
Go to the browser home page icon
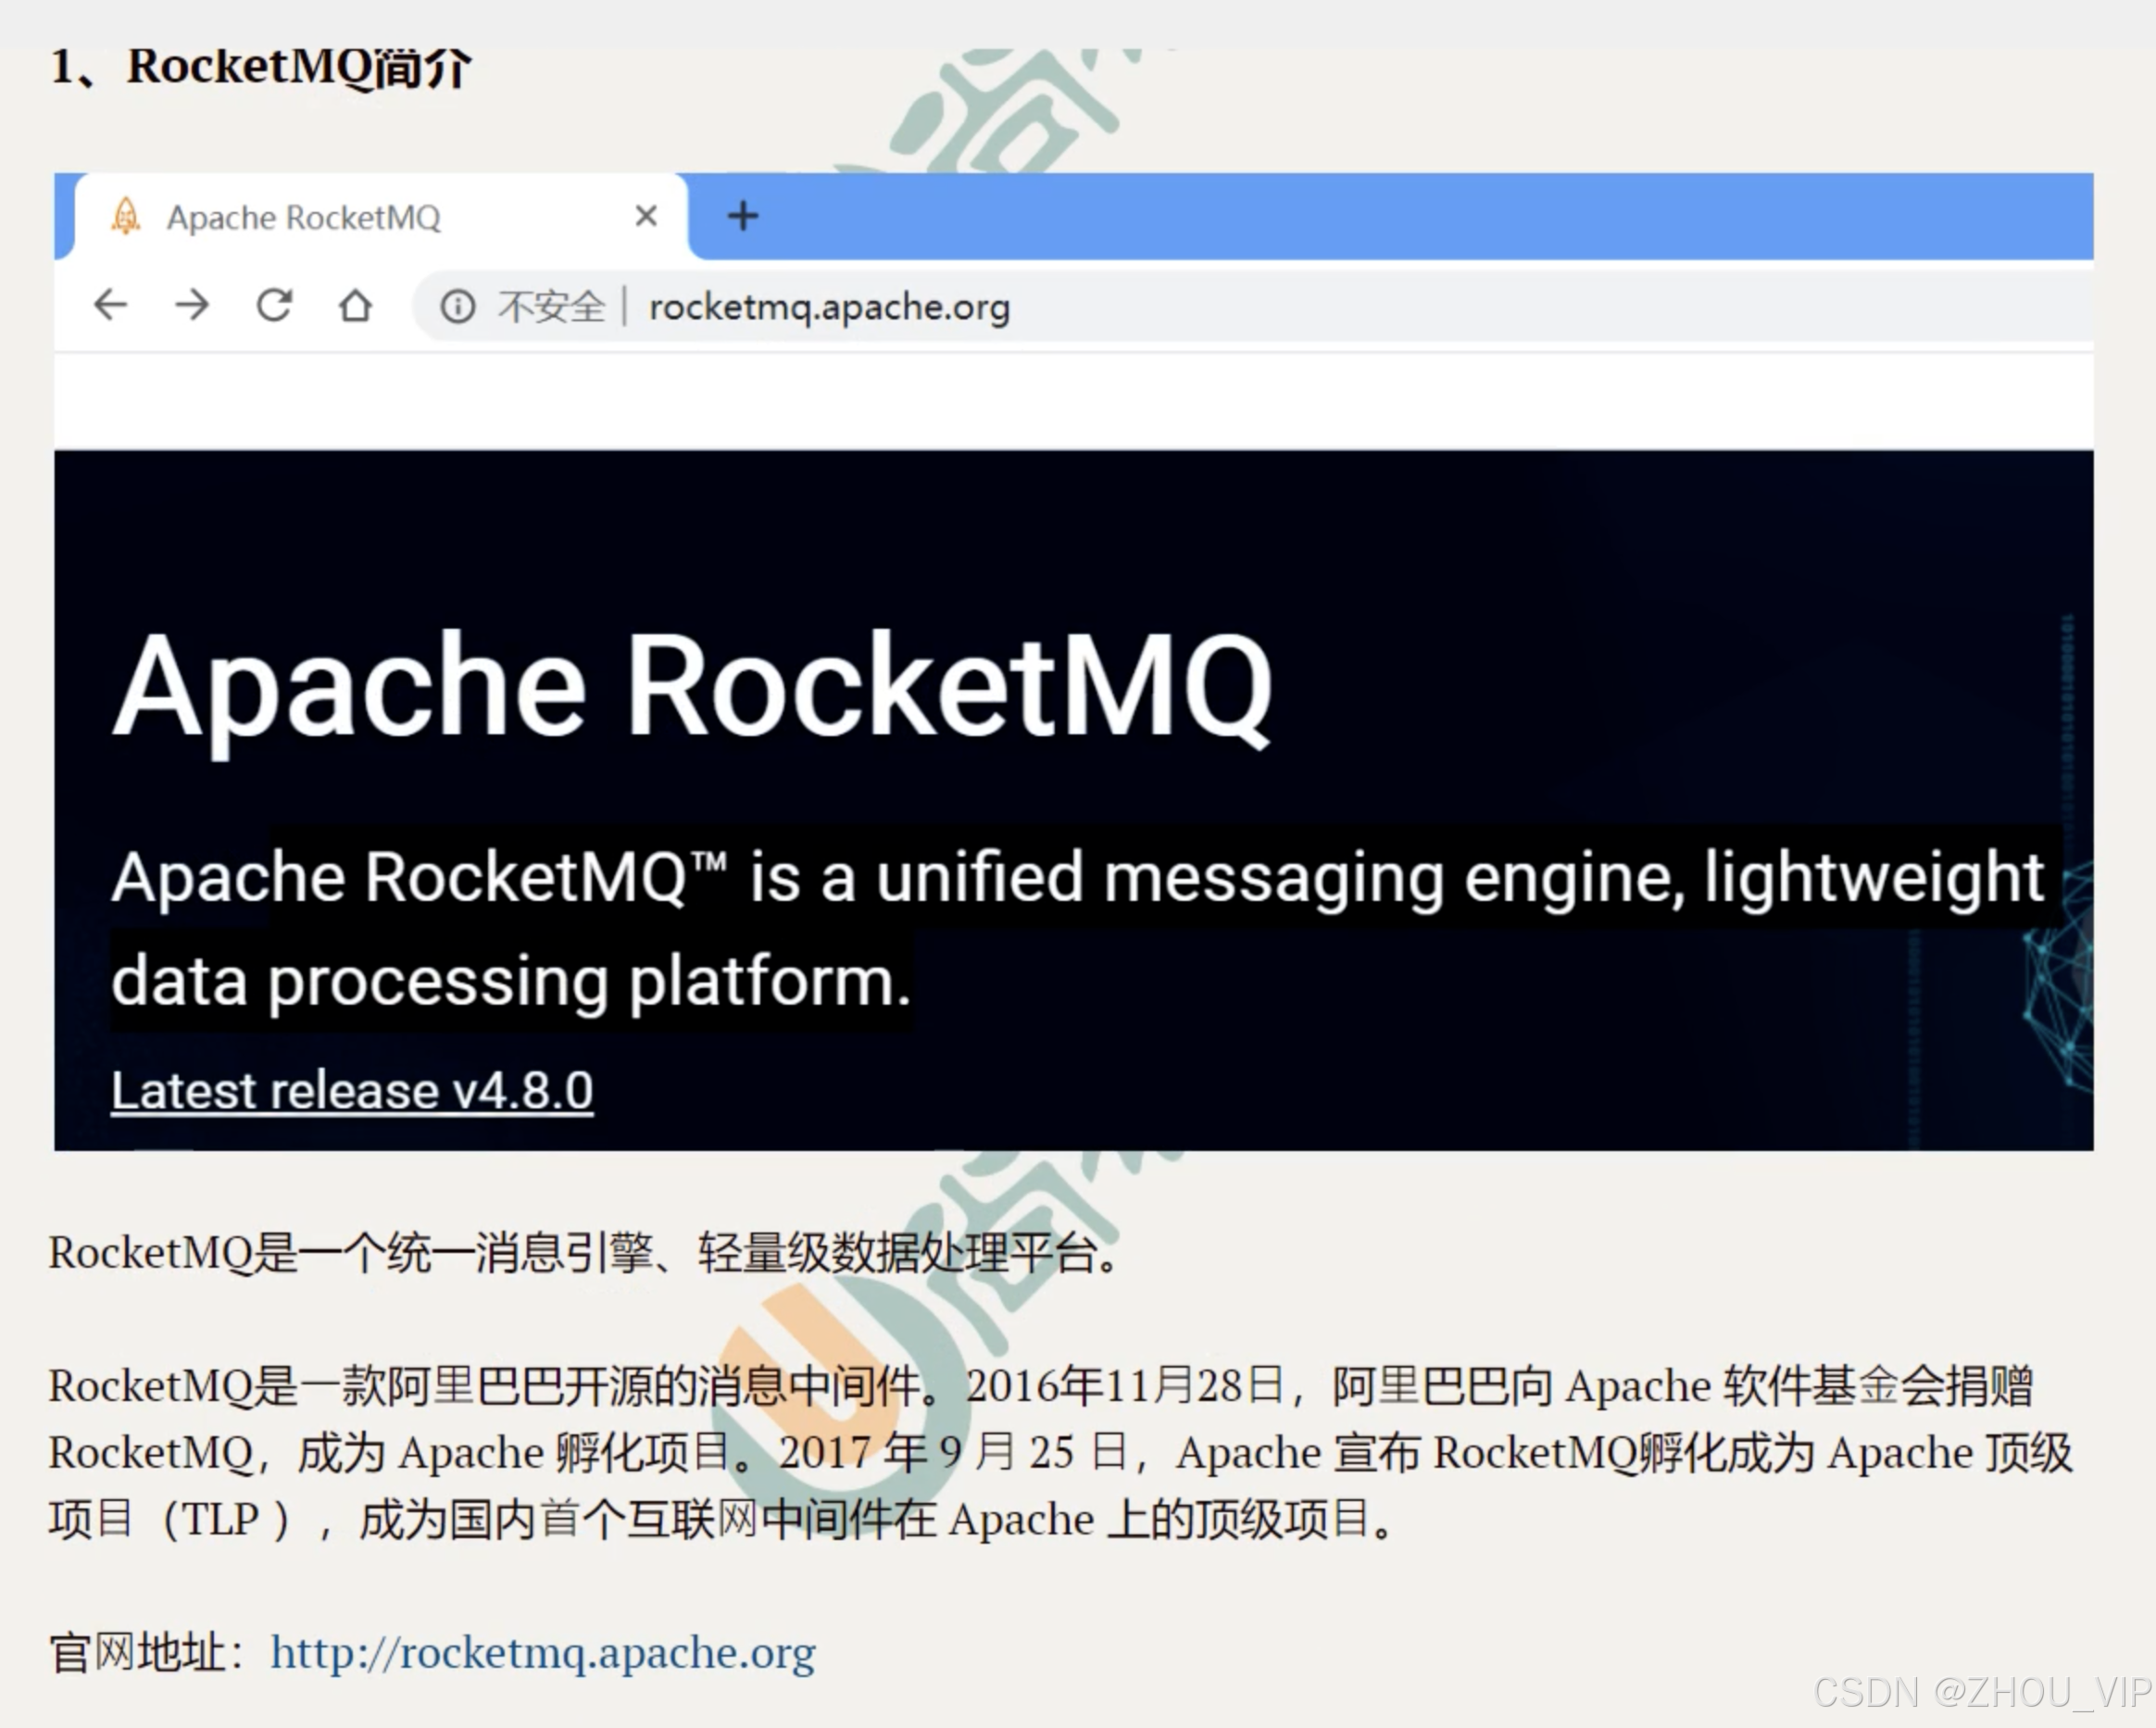pos(355,305)
